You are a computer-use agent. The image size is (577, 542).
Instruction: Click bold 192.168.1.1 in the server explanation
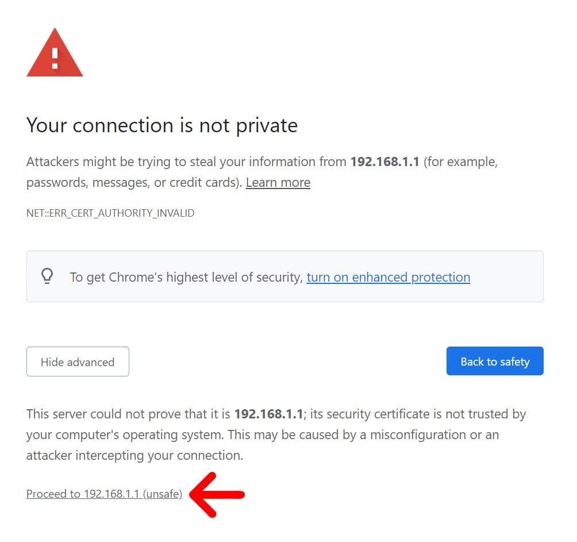[x=268, y=414]
